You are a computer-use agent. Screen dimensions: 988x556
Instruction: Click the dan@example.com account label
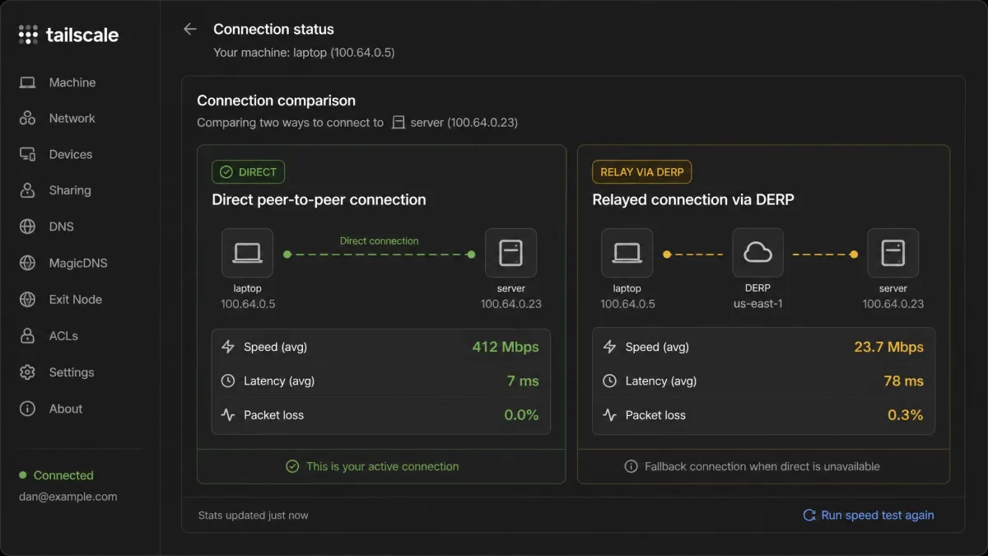pyautogui.click(x=68, y=497)
